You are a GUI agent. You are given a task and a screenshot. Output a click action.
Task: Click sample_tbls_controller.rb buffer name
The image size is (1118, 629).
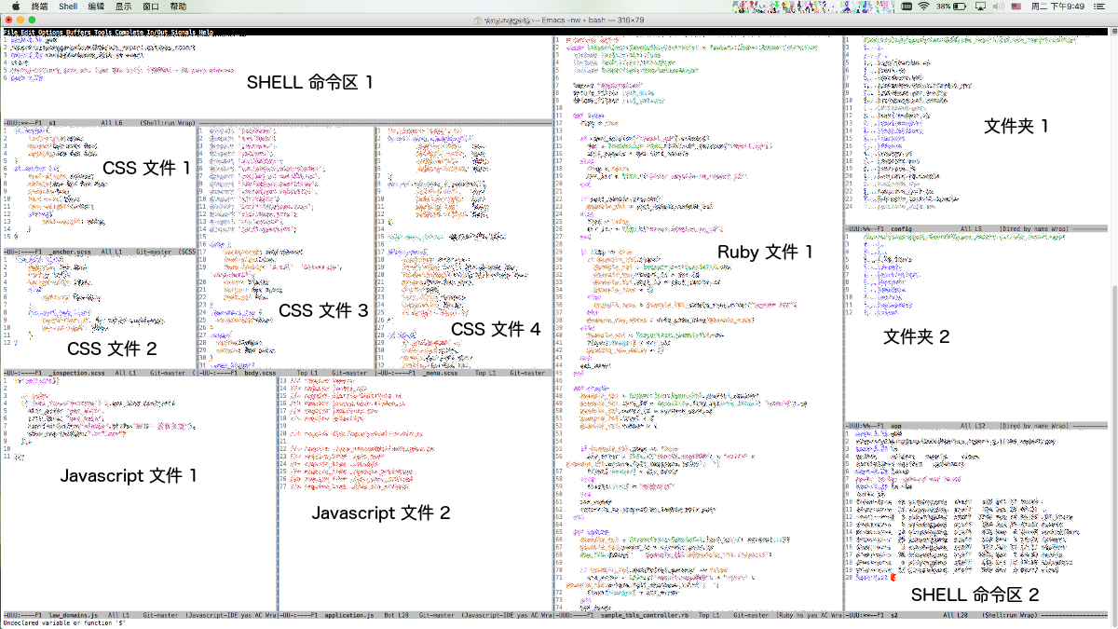(645, 615)
